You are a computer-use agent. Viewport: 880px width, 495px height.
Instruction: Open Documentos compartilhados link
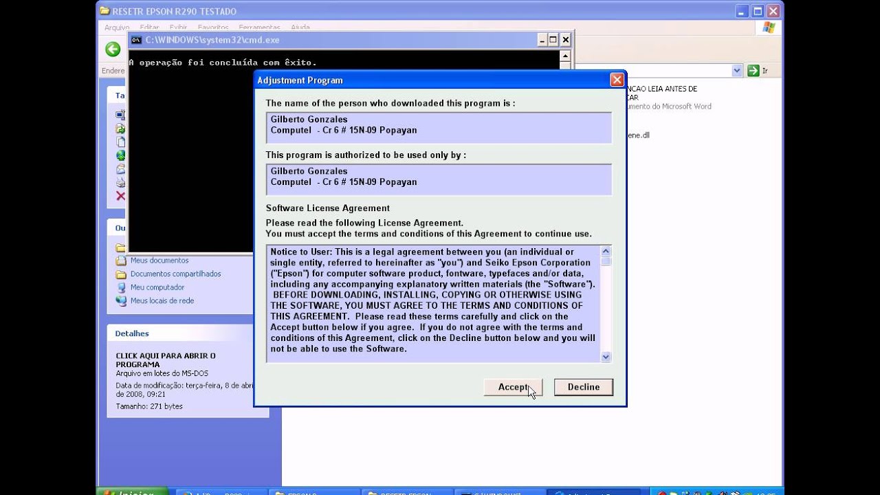click(x=176, y=274)
